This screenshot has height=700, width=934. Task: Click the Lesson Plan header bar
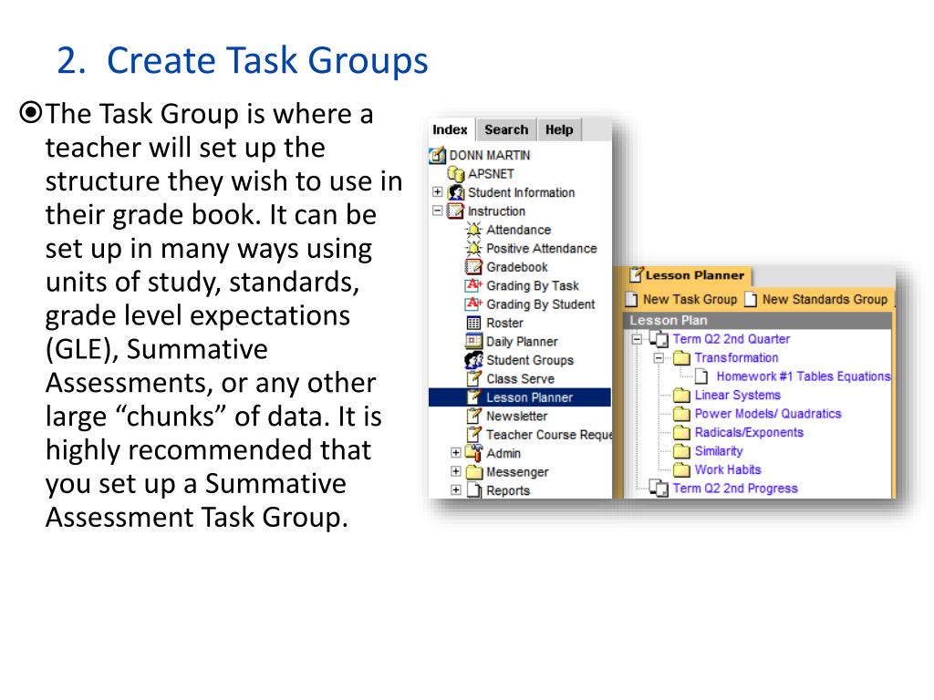(758, 320)
